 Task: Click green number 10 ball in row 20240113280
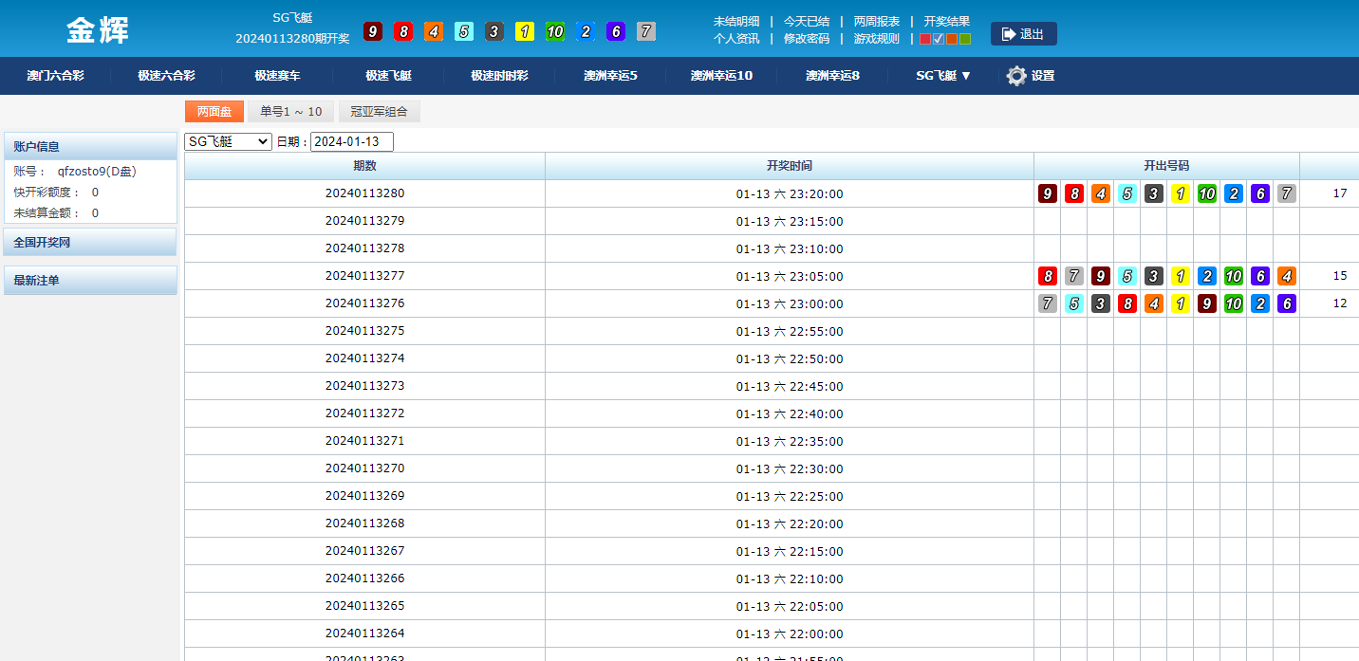pos(1206,193)
